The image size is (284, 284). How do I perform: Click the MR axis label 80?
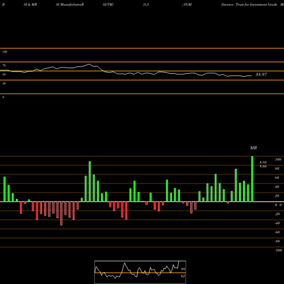(x=277, y=169)
